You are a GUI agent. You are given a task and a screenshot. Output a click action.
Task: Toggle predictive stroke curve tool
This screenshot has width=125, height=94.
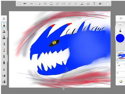click(x=76, y=4)
